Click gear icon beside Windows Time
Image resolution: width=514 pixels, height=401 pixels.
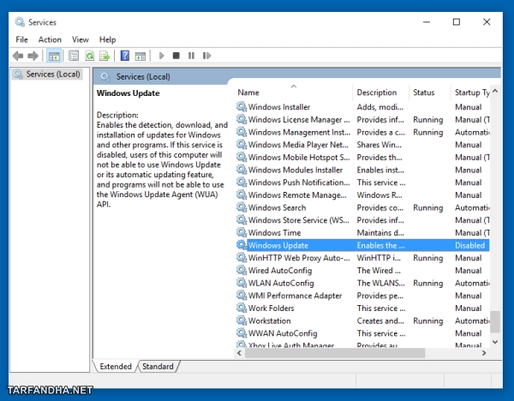click(x=242, y=232)
